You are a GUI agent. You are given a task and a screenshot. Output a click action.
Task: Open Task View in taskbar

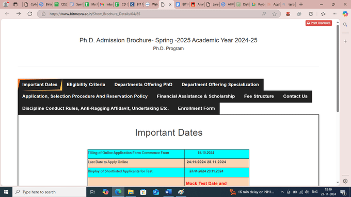(92, 192)
